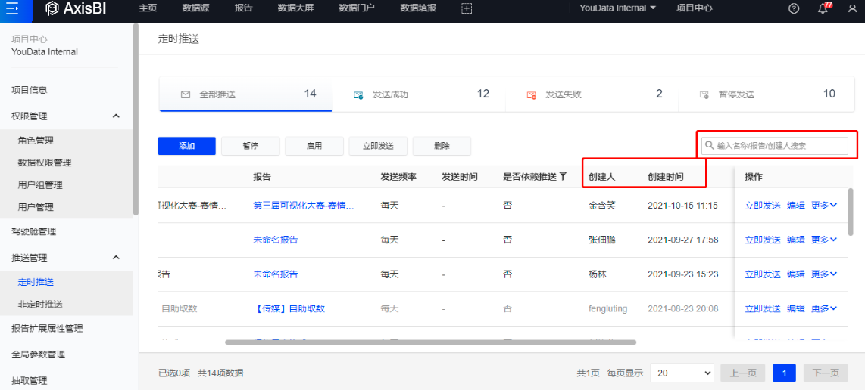The width and height of the screenshot is (865, 390).
Task: Collapse the 权限管理 sidebar section
Action: (x=116, y=116)
